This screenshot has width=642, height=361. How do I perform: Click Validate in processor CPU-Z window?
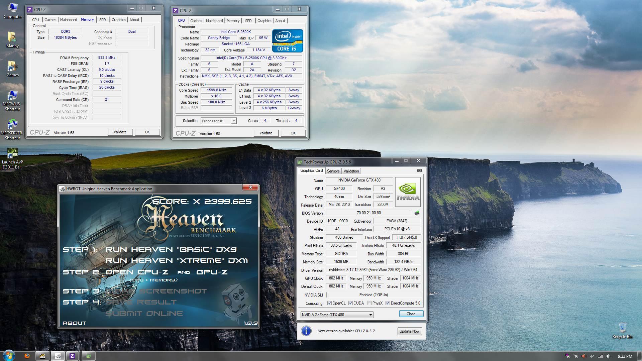[266, 133]
